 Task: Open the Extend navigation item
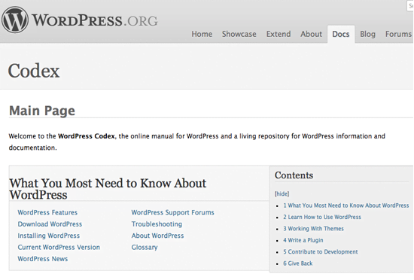[279, 34]
